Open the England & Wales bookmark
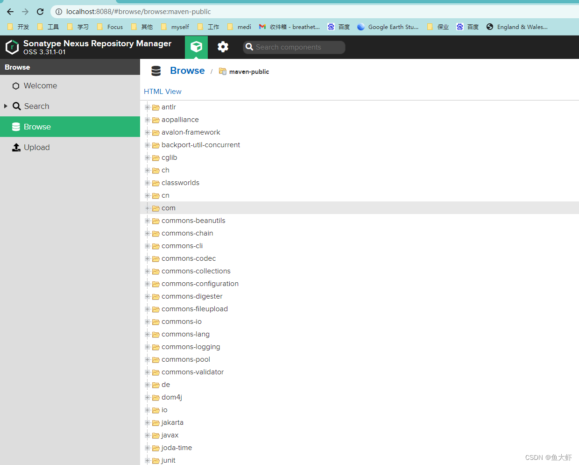This screenshot has width=579, height=465. (517, 27)
